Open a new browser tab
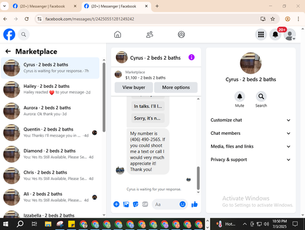Viewport: 305px width, 230px height. (x=157, y=6)
